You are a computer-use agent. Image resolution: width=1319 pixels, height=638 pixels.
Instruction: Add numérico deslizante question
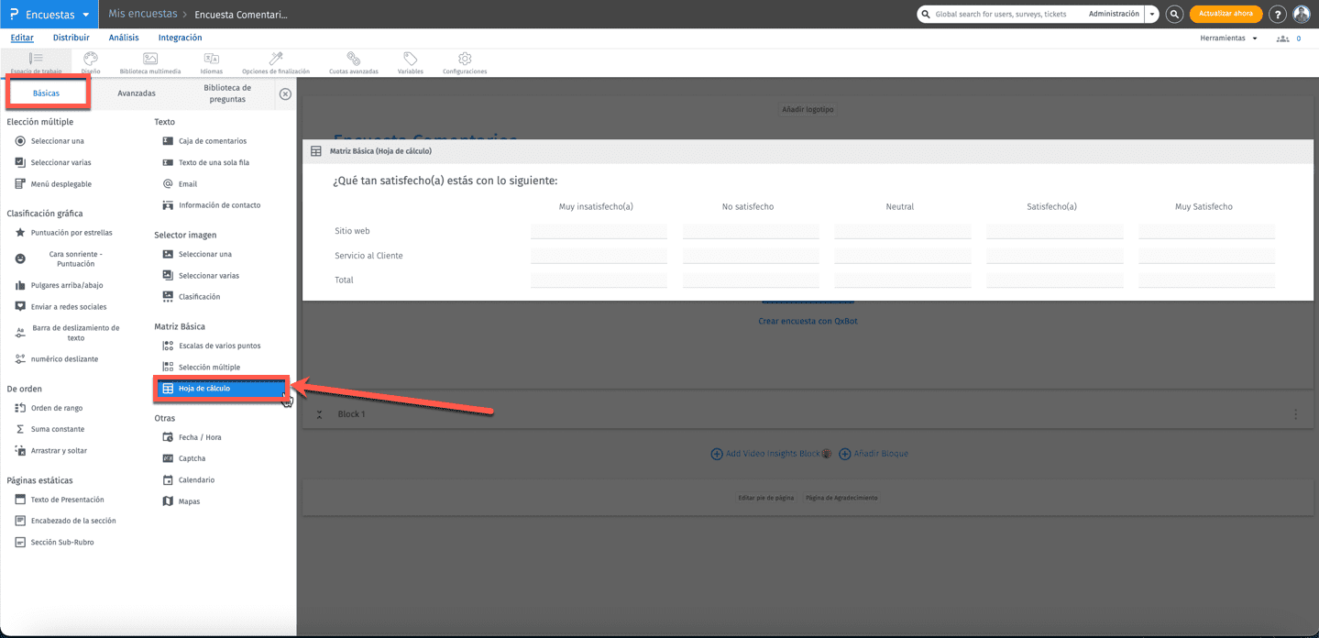point(56,359)
